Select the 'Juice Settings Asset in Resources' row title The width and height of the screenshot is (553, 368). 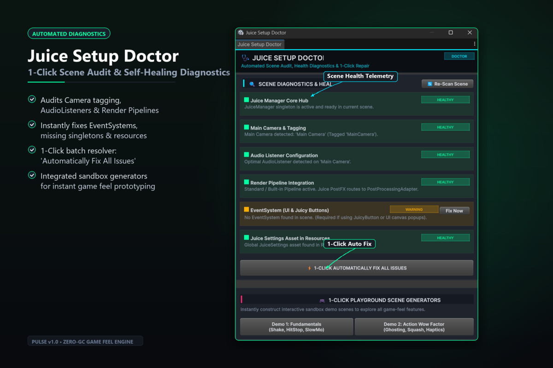[x=290, y=238]
